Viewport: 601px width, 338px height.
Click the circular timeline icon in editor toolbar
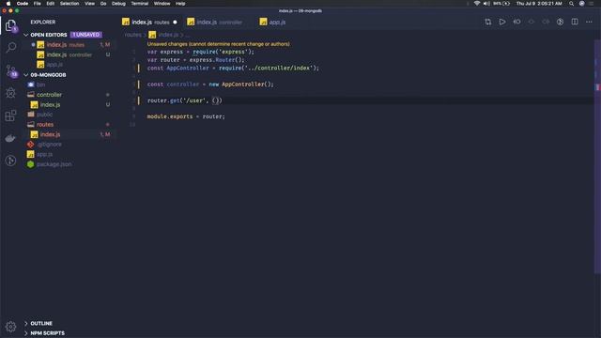(x=560, y=23)
